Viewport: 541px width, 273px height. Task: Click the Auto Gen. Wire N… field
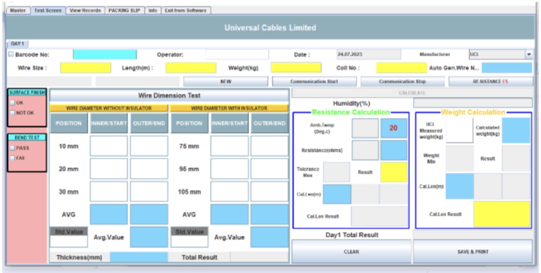tap(507, 68)
